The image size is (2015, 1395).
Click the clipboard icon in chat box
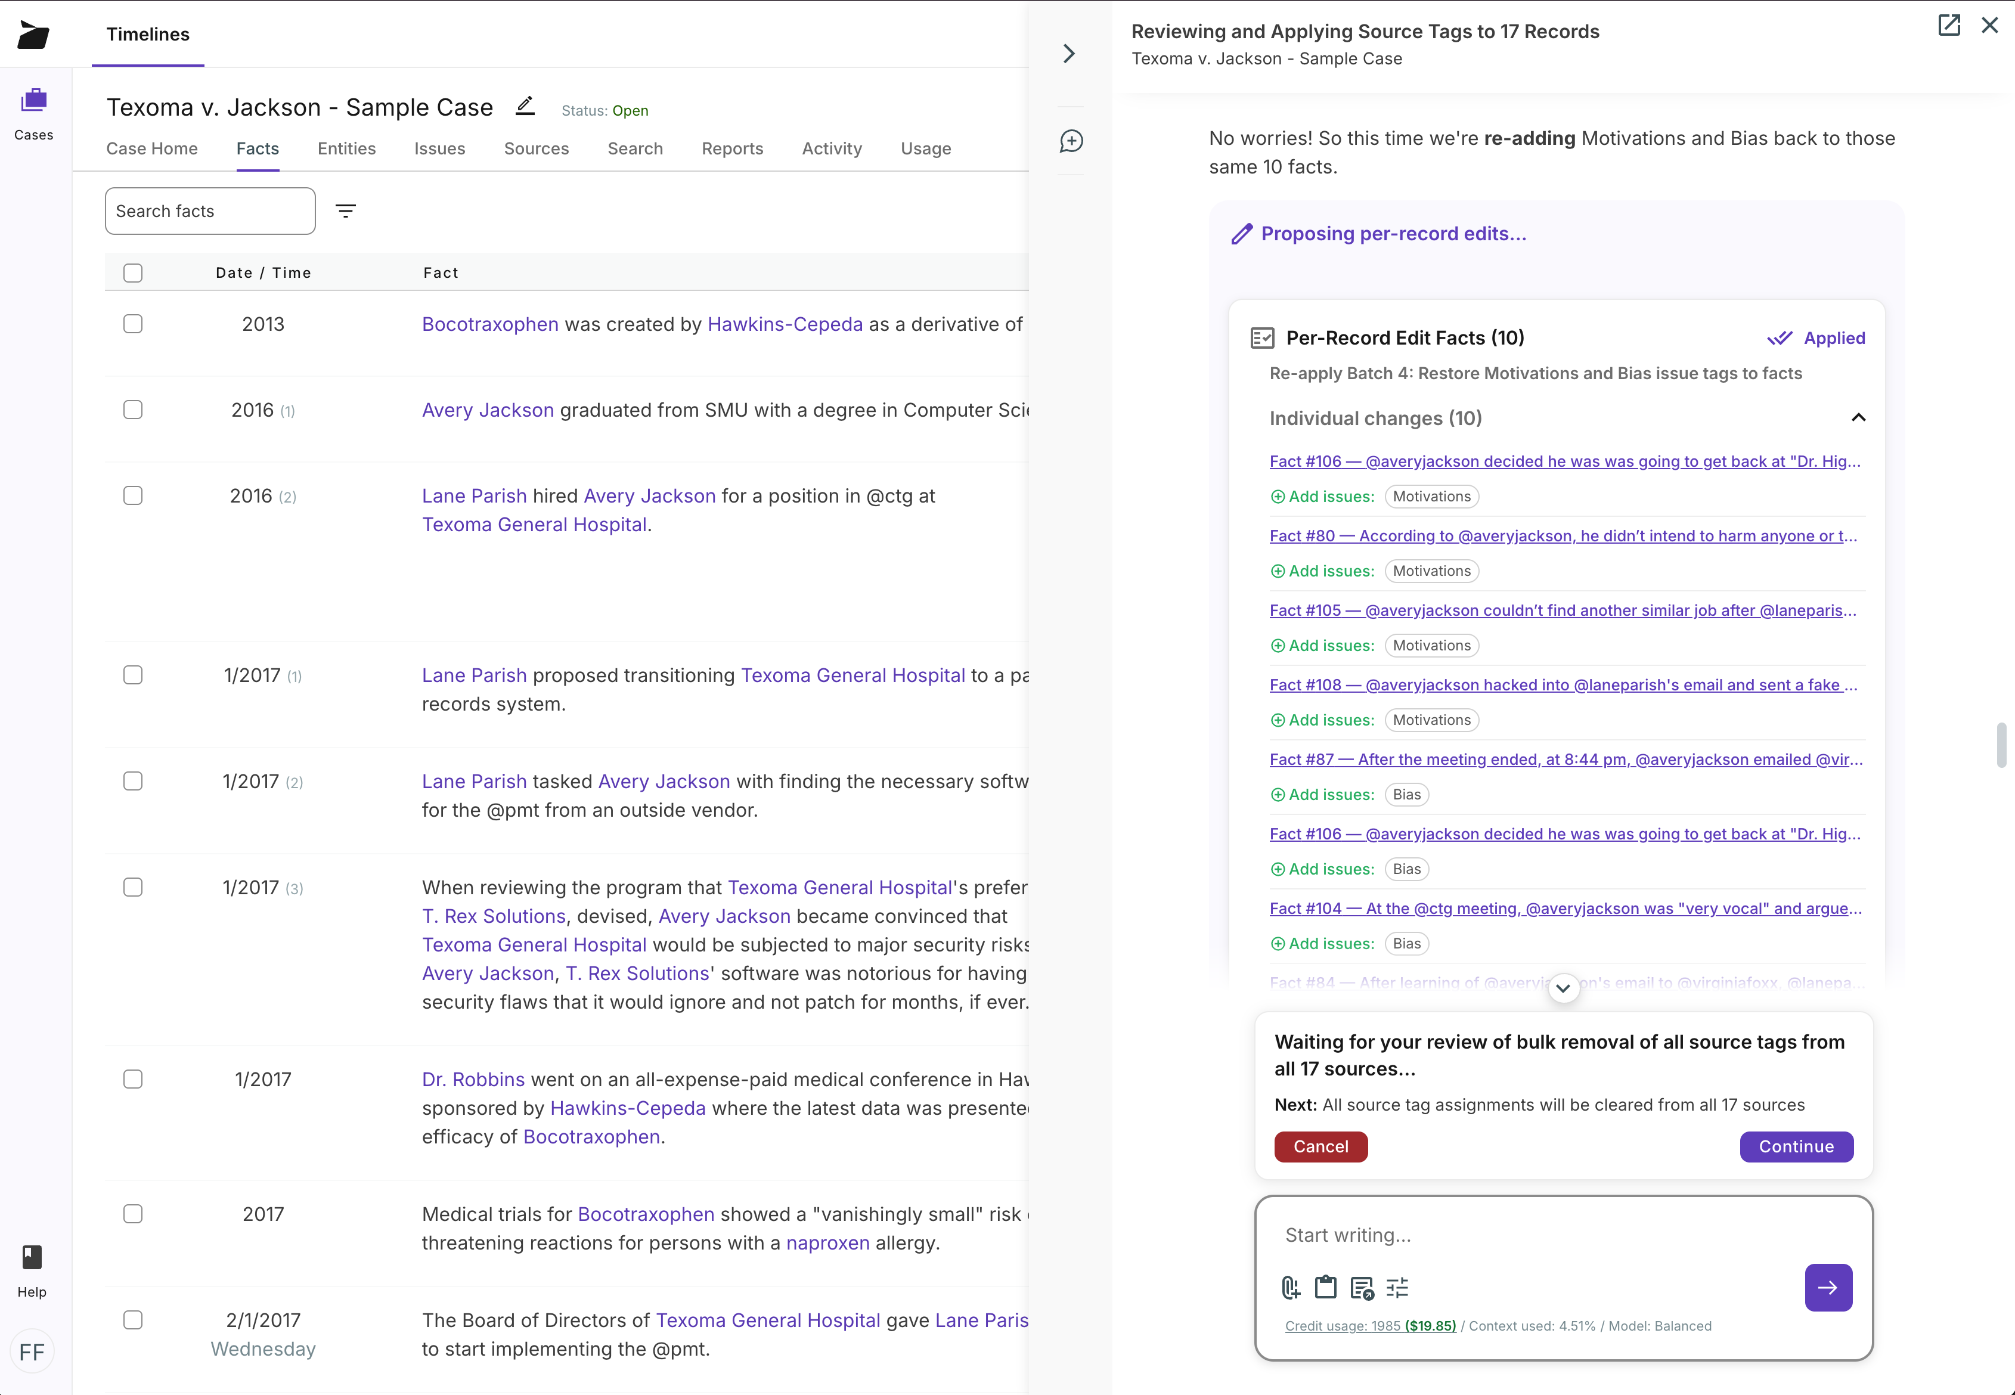pos(1326,1288)
